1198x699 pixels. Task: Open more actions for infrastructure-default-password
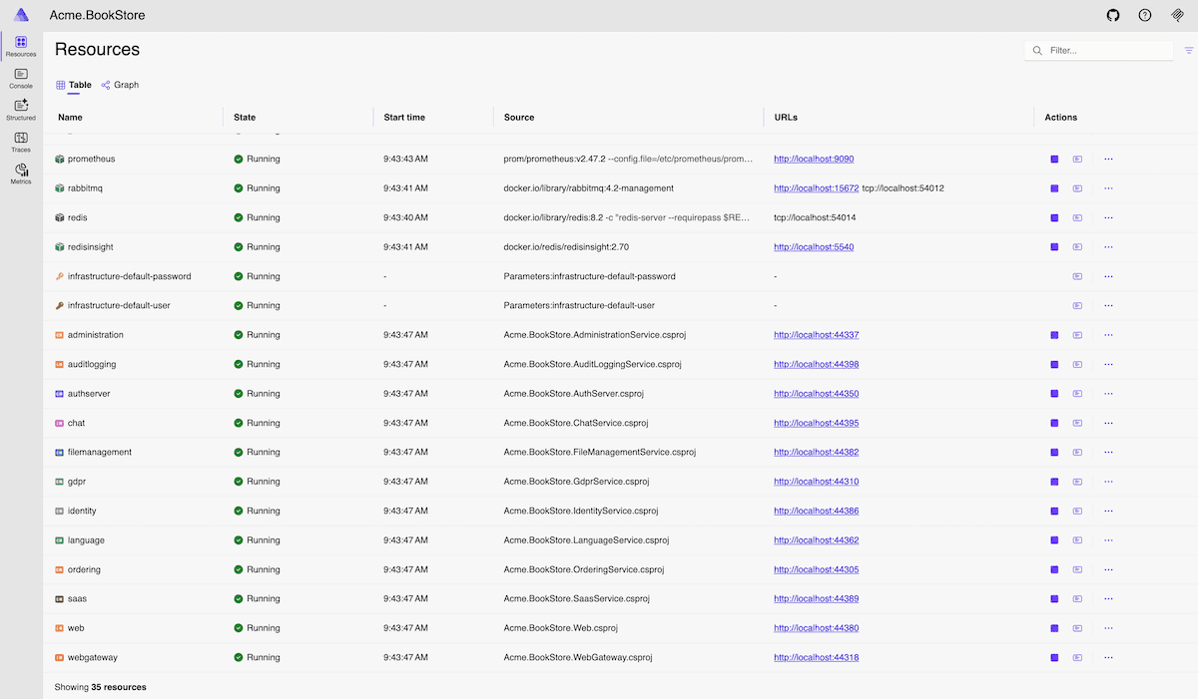[x=1107, y=276]
